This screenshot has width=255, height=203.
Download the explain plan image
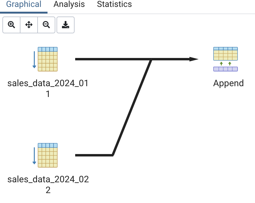[x=65, y=25]
